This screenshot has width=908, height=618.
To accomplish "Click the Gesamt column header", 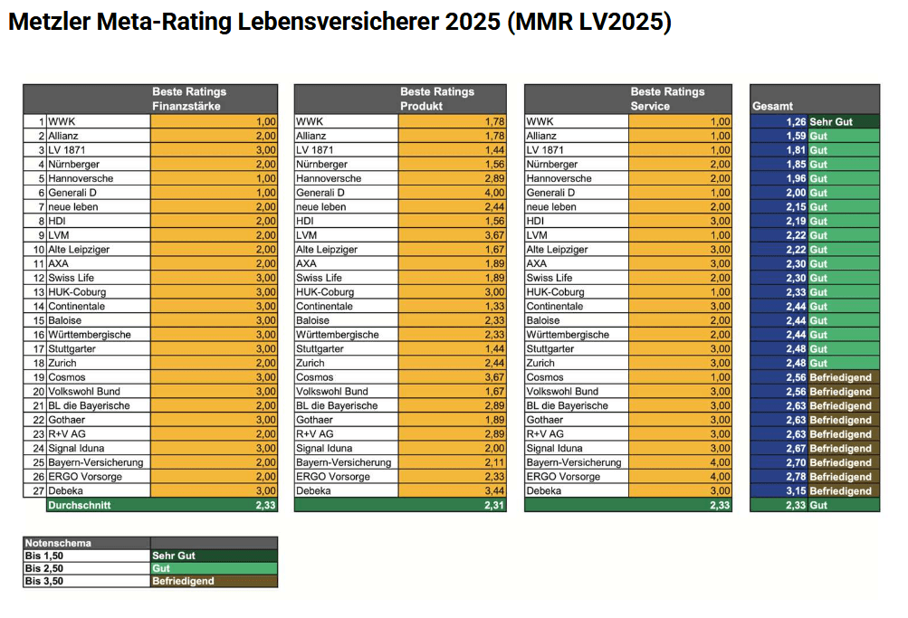I will (772, 106).
